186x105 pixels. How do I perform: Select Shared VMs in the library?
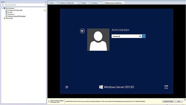coord(9,18)
